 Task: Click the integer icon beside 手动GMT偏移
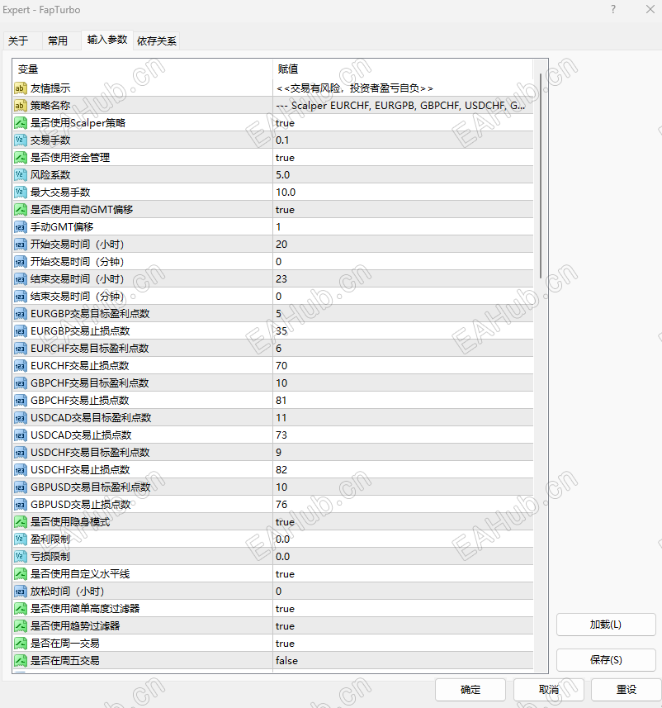click(21, 227)
